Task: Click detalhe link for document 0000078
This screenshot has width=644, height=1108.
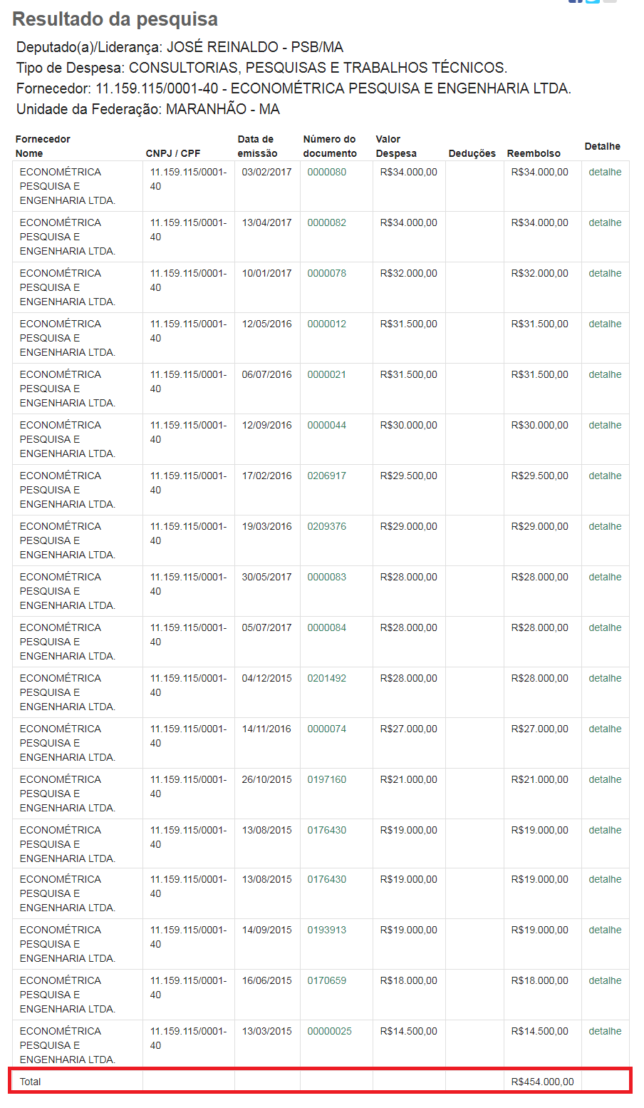Action: [x=605, y=273]
